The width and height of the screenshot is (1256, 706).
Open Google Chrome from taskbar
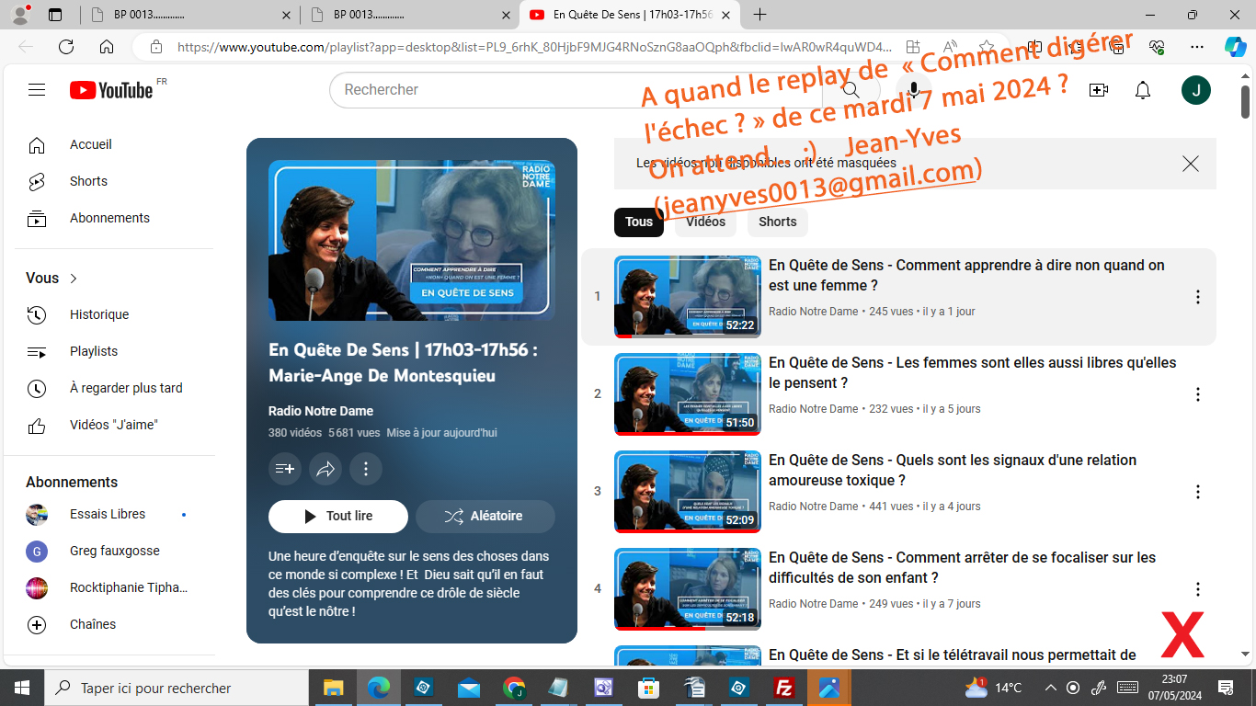514,688
